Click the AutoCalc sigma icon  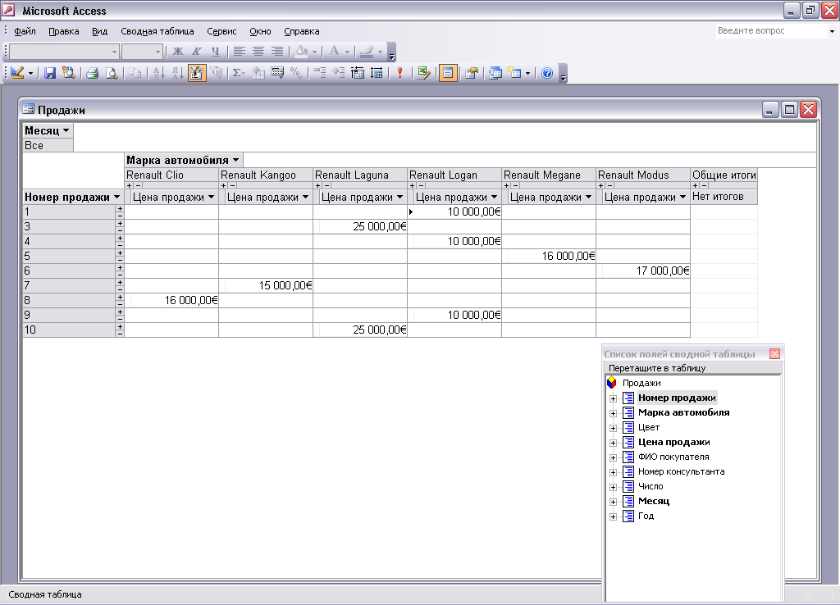point(239,73)
